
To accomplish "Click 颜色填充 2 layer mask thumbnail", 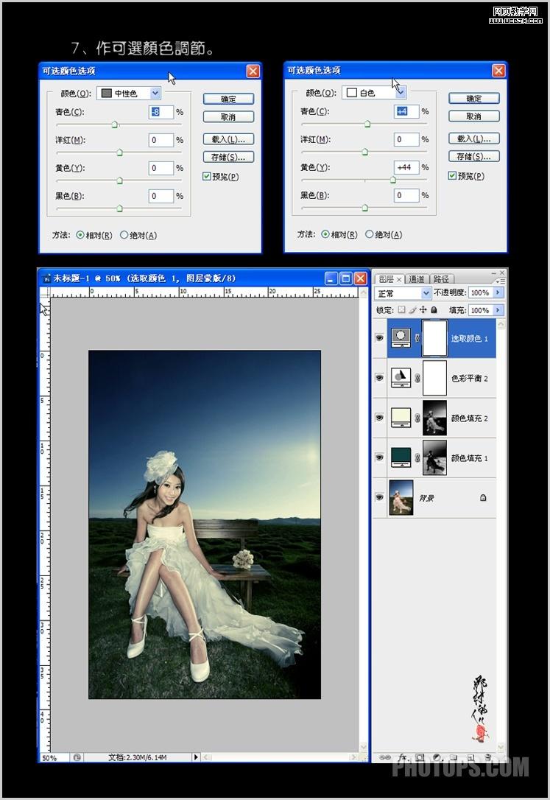I will coord(435,418).
